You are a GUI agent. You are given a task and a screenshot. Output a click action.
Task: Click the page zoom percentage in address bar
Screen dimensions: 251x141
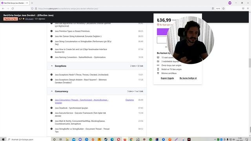pyautogui.click(x=218, y=9)
